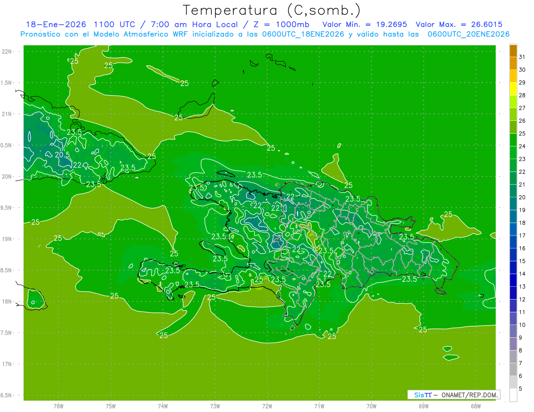
Task: Click the "Temperatura (C,somb.)" map title
Action: click(x=271, y=10)
